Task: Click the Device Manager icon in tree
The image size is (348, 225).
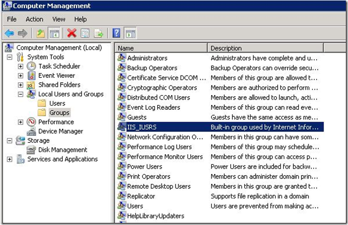Action: click(x=31, y=131)
